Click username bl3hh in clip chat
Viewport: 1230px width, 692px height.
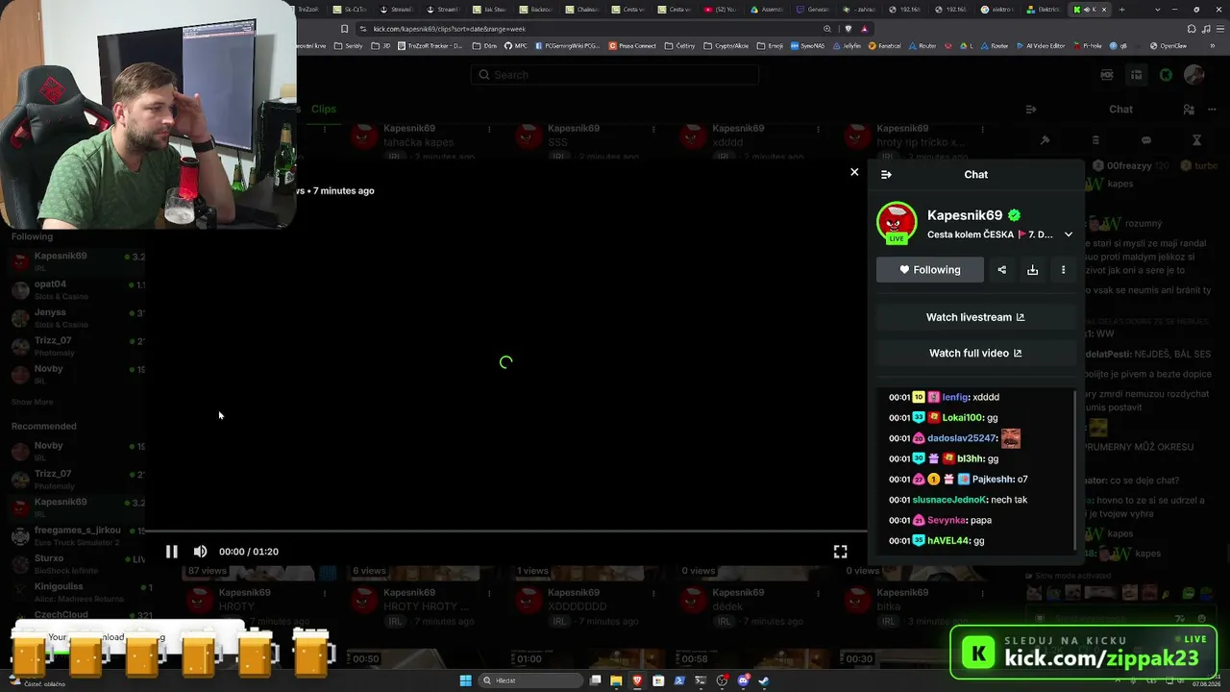pyautogui.click(x=970, y=459)
